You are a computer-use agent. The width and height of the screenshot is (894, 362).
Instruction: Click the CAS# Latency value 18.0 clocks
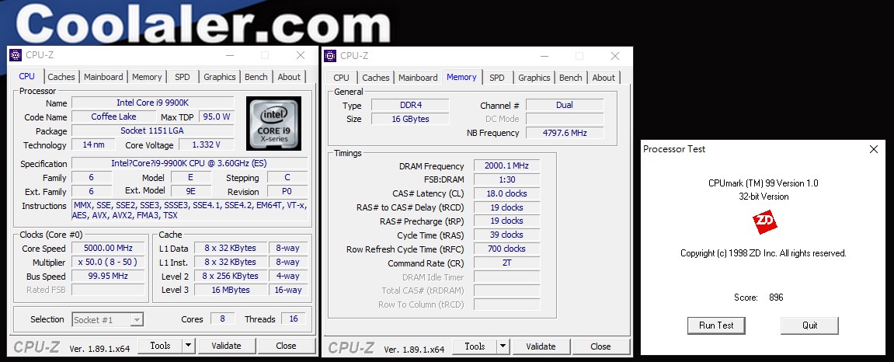pos(506,194)
